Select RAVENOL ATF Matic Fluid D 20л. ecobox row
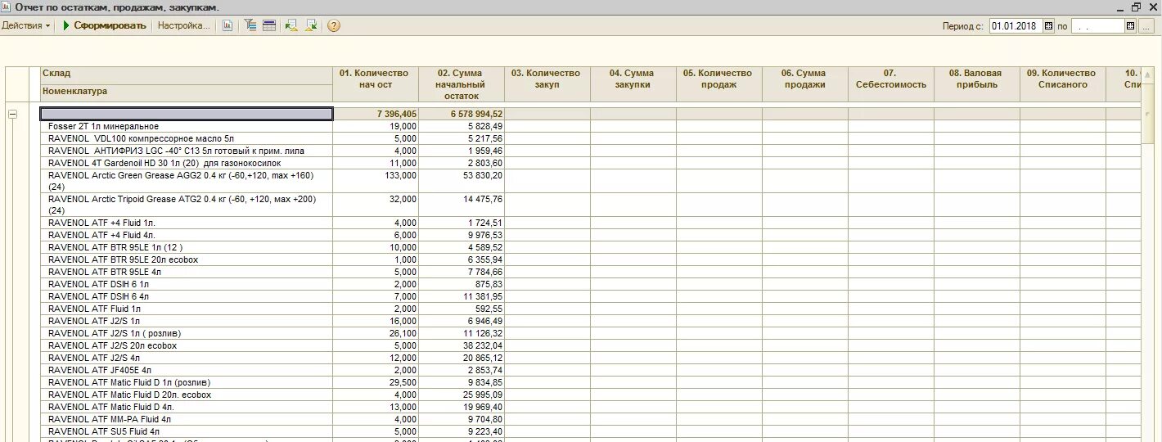 pos(187,395)
